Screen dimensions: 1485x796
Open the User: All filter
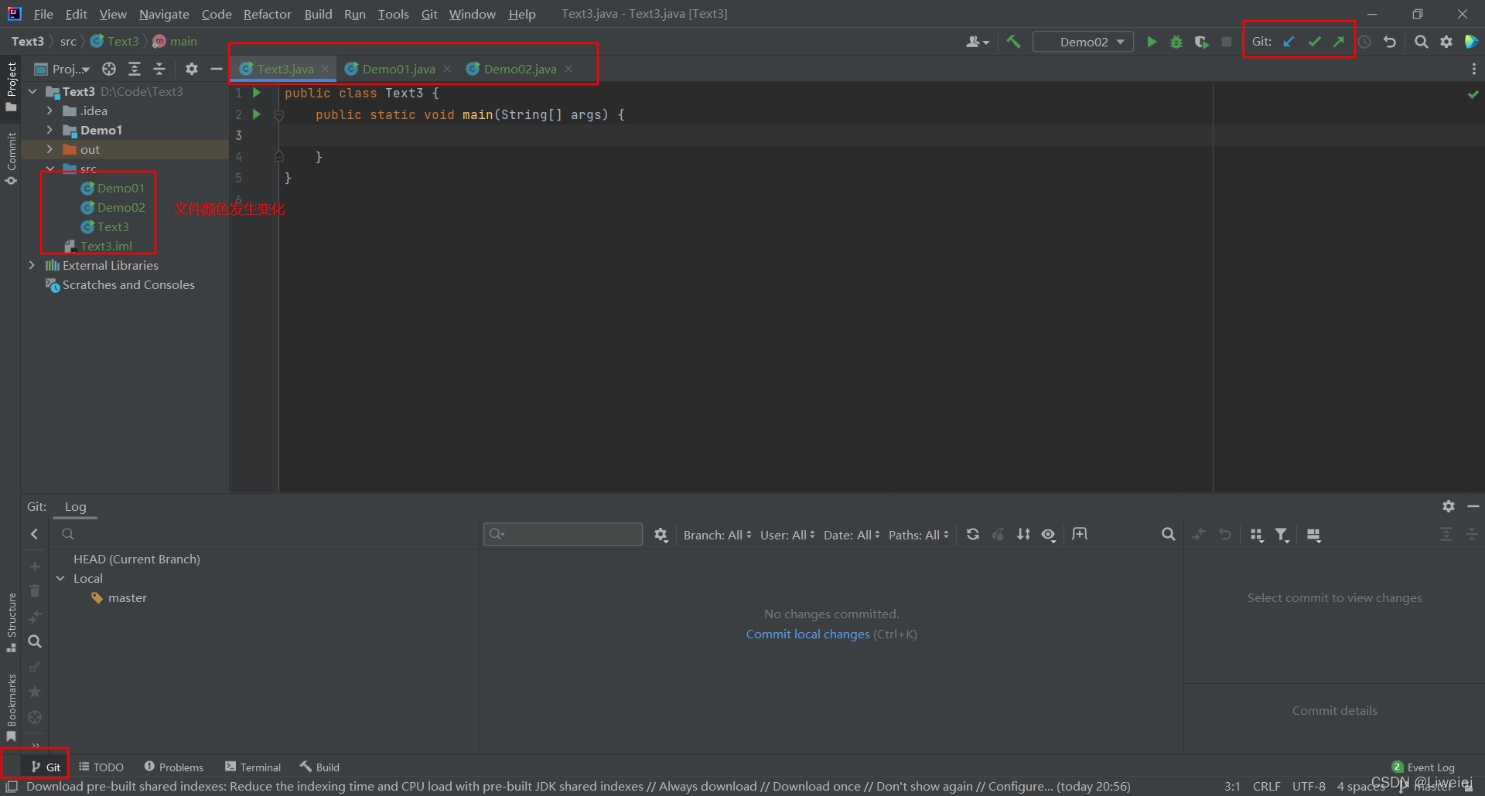coord(787,535)
